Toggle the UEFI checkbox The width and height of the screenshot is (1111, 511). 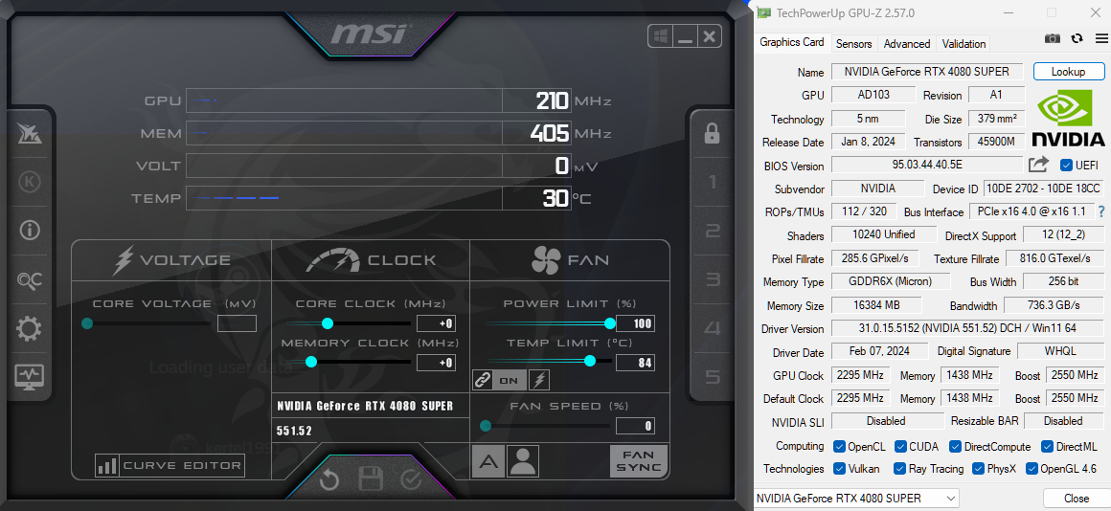(1066, 165)
